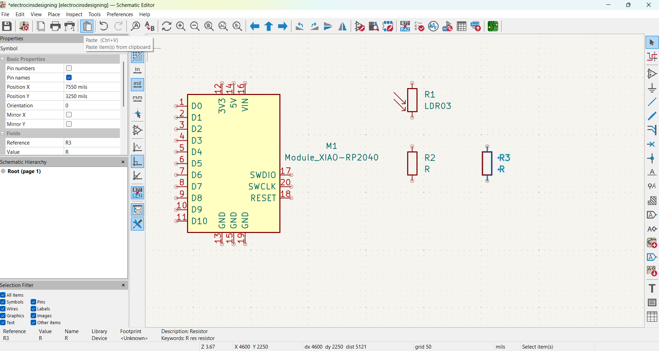Zoom out of the schematic
This screenshot has width=659, height=351.
click(x=195, y=26)
